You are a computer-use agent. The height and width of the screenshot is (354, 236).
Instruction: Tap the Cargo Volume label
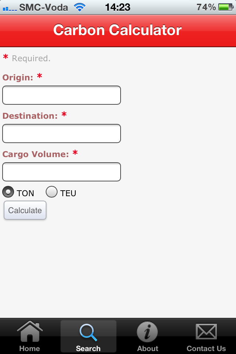pyautogui.click(x=35, y=154)
